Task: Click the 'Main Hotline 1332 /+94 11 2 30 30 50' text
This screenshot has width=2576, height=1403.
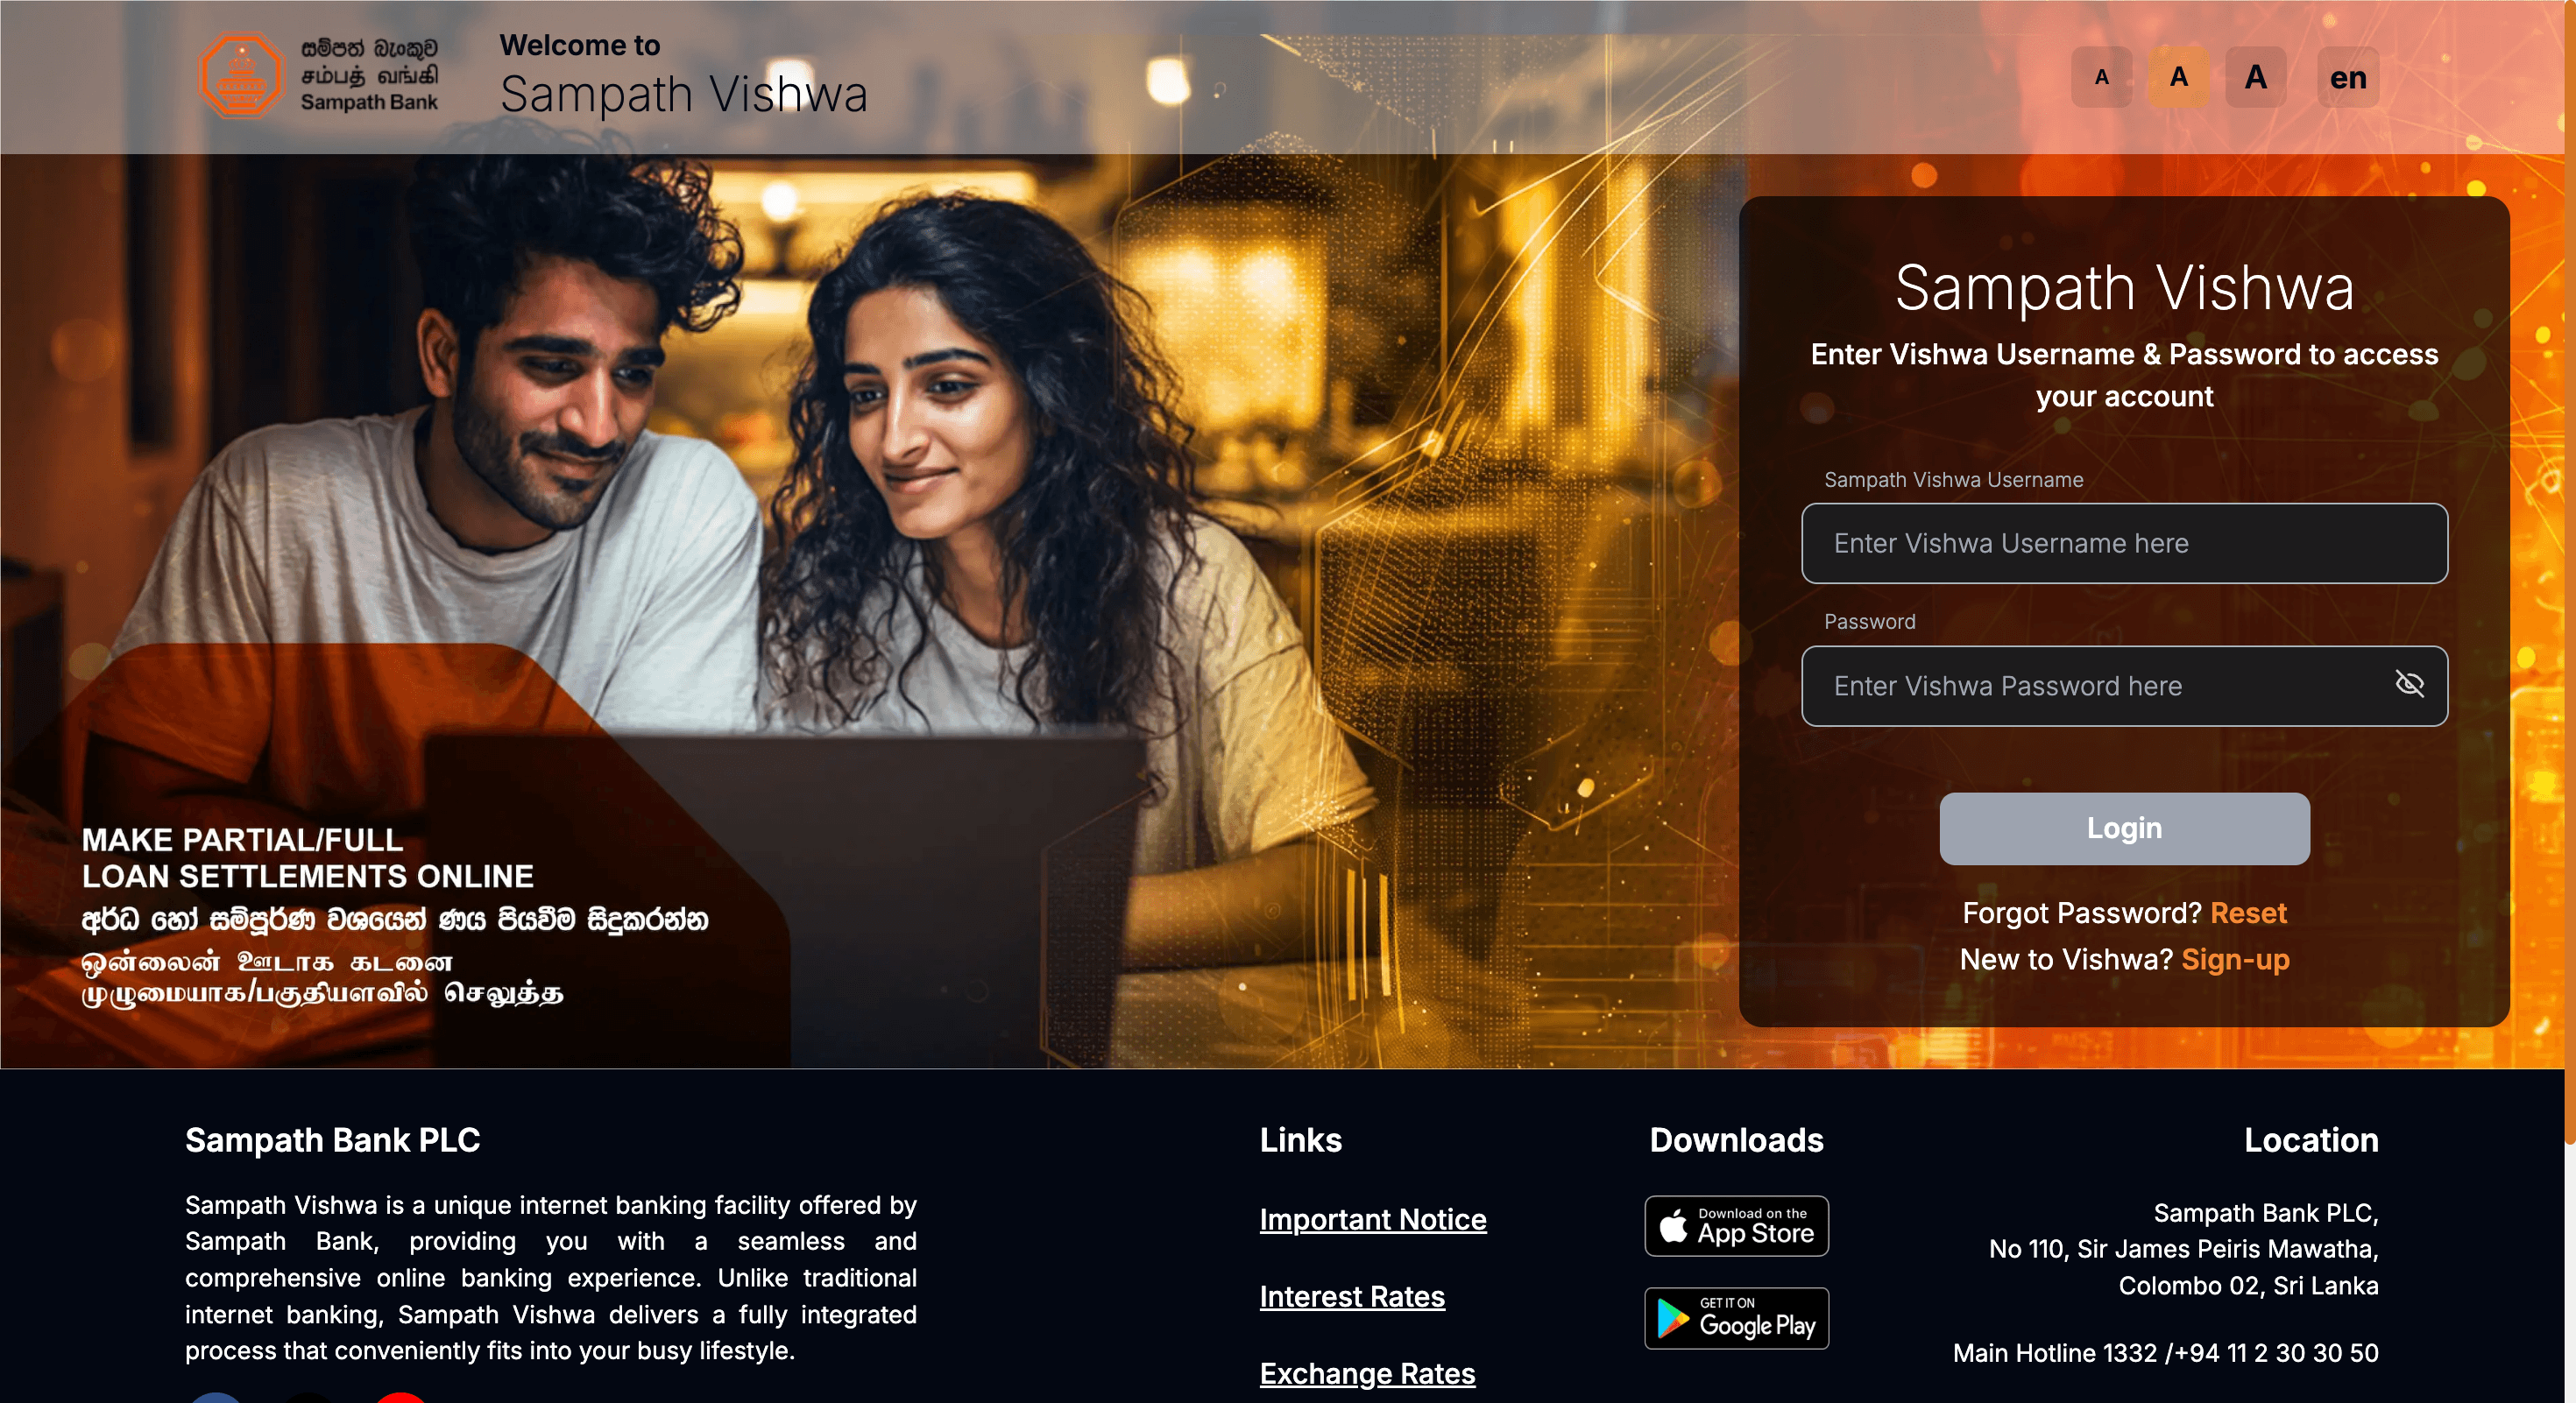Action: pos(2165,1353)
